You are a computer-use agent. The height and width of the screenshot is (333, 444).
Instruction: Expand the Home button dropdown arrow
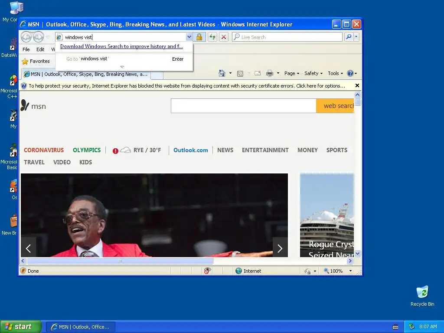(x=230, y=73)
